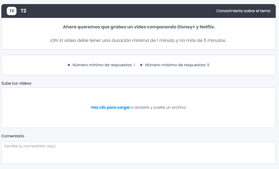
Task: Select the bold T2 header title
Action: click(x=23, y=11)
